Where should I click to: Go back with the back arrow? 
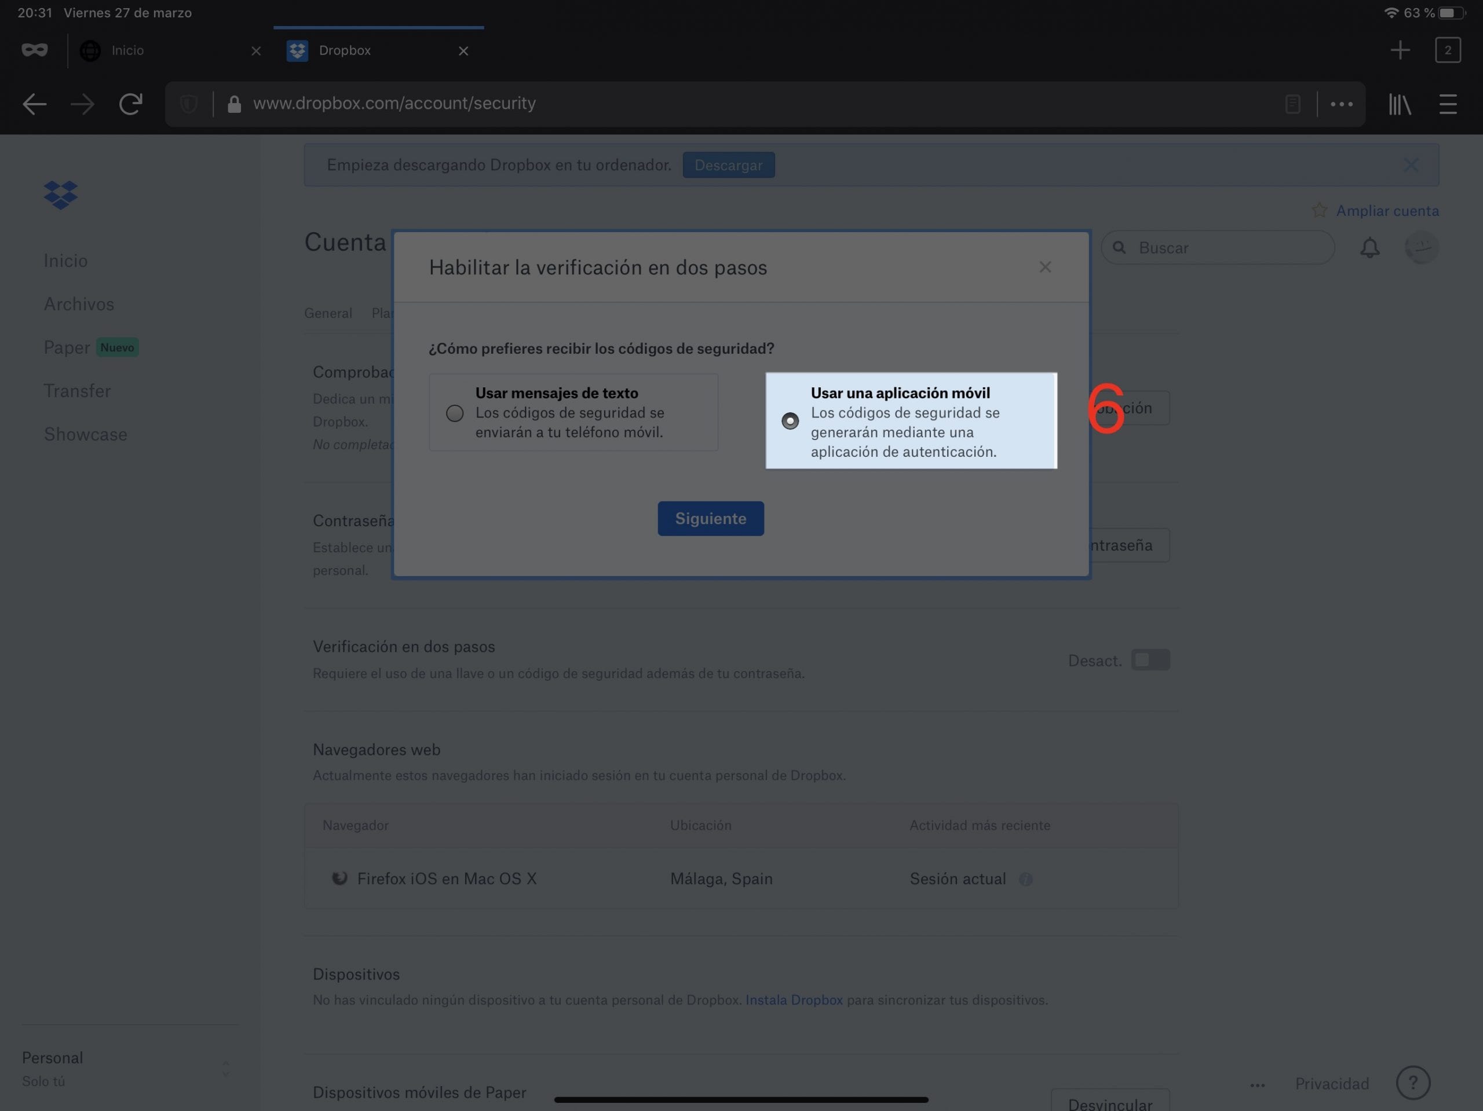click(34, 104)
